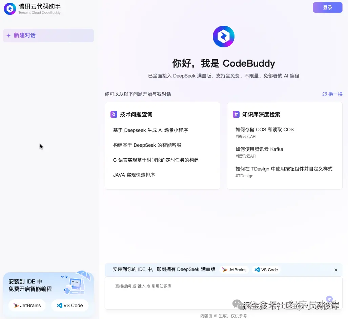Image resolution: width=348 pixels, height=319 pixels.
Task: Click the plus icon beside 新建对话
Action: coord(8,36)
